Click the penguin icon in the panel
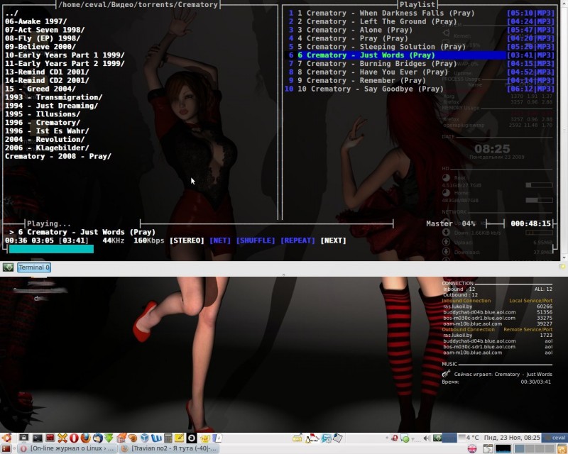568x454 pixels. pos(312,438)
